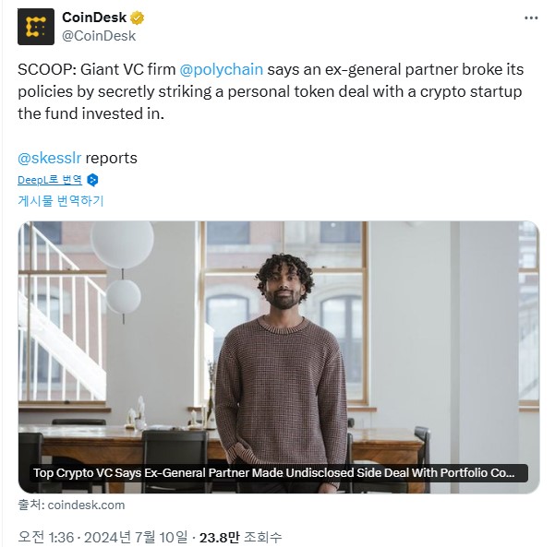Open the @skesslr mention link
The height and width of the screenshot is (547, 555).
(x=50, y=158)
